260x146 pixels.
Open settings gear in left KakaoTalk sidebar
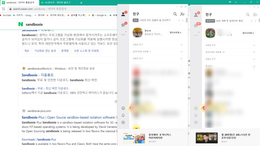tap(123, 122)
